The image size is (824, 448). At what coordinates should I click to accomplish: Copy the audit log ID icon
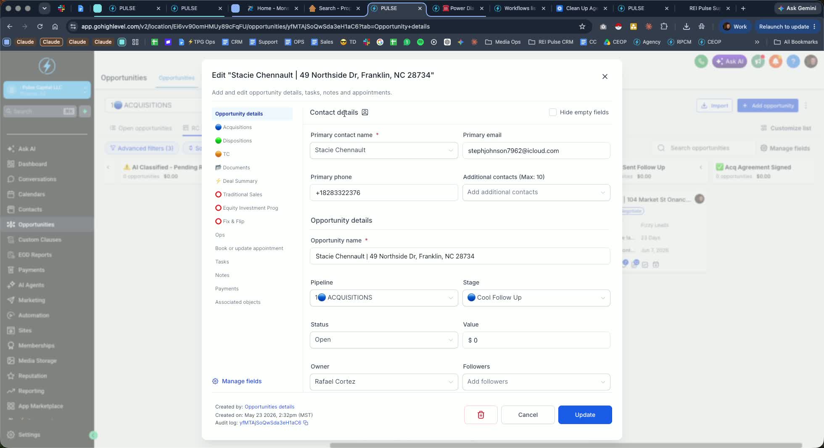(x=306, y=423)
